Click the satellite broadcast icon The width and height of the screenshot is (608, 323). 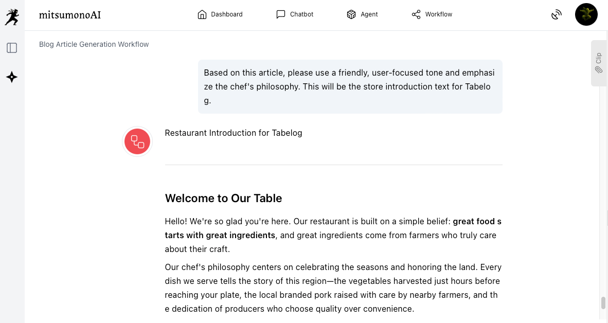click(556, 14)
